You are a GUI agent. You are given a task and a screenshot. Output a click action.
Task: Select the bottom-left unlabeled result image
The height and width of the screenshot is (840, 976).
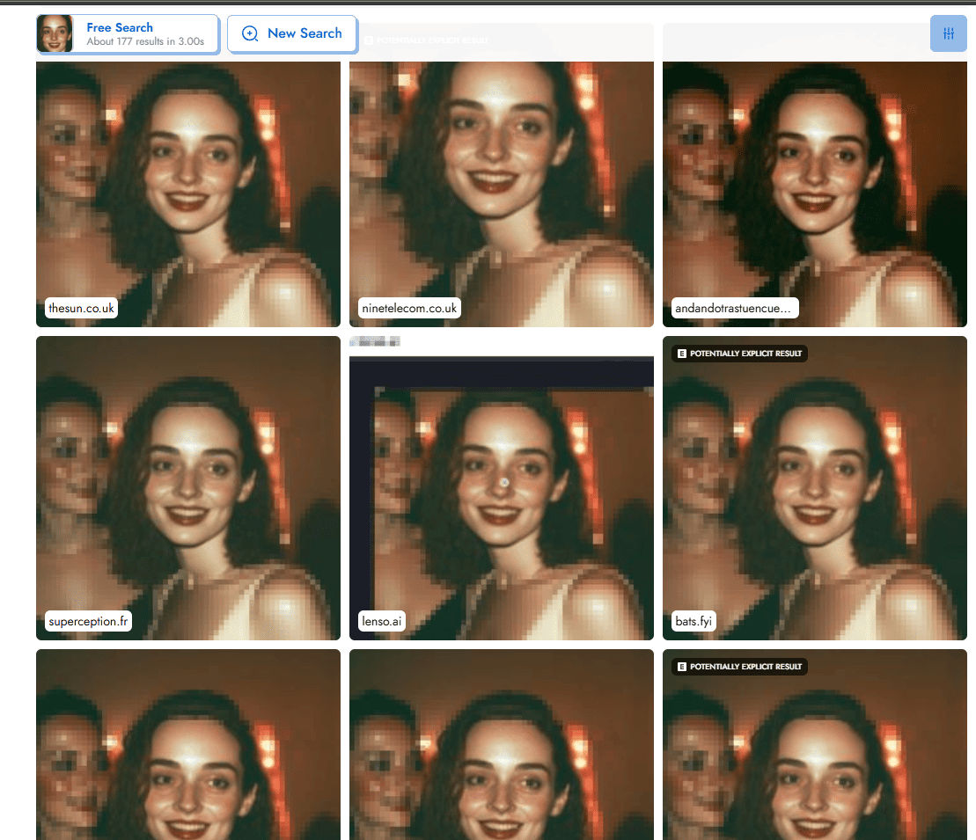187,748
